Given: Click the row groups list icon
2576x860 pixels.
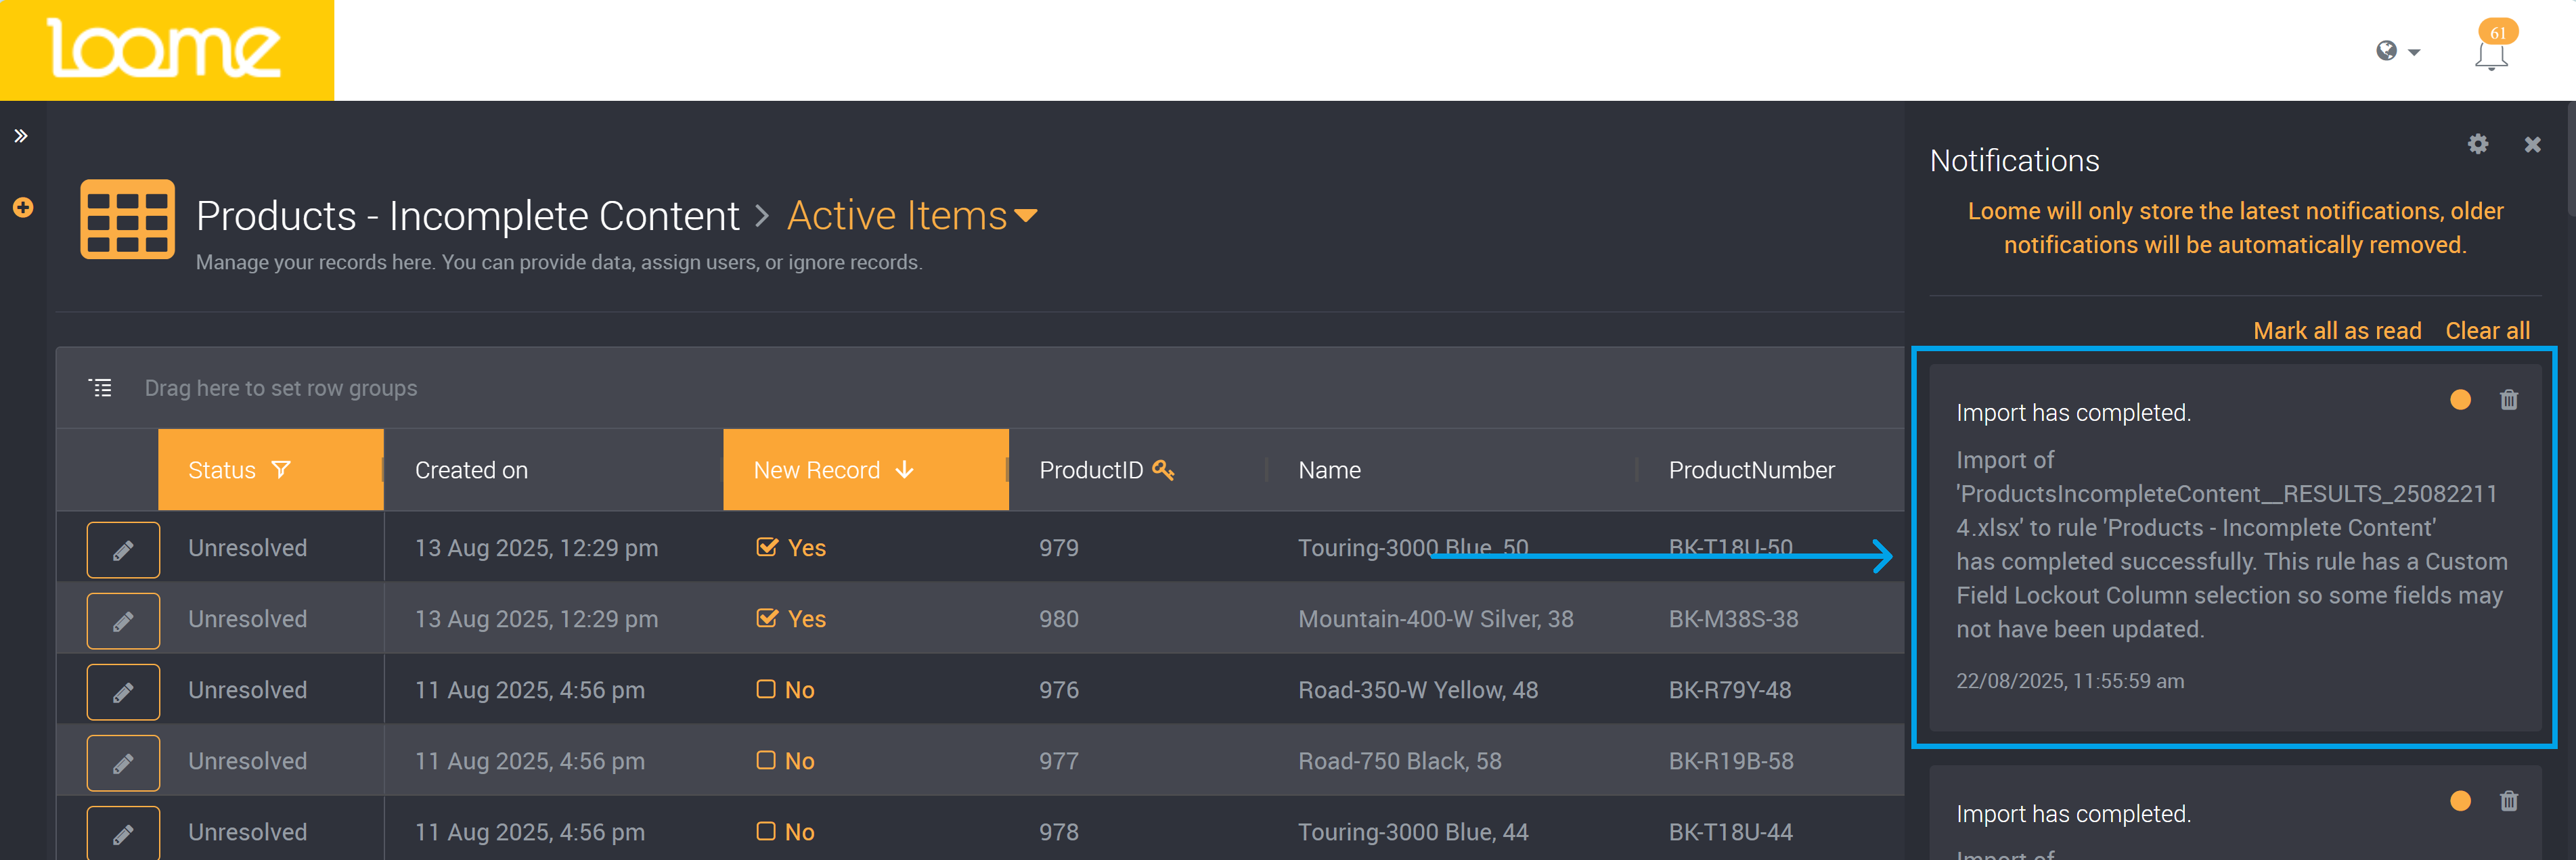Looking at the screenshot, I should tap(101, 388).
